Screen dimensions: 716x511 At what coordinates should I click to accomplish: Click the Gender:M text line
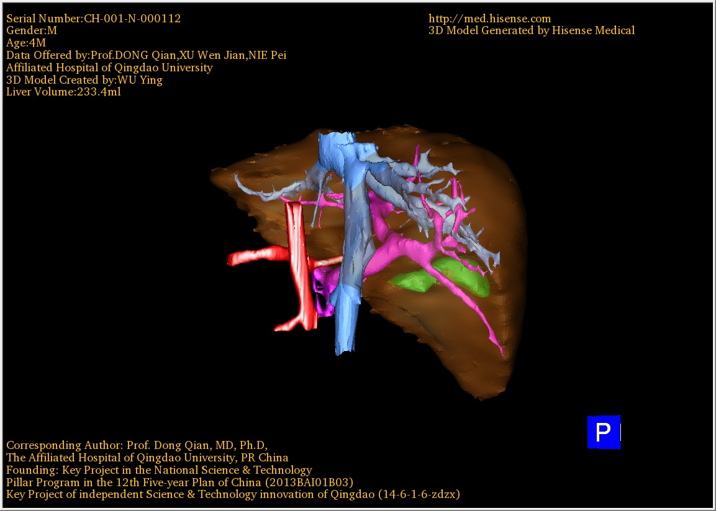32,30
